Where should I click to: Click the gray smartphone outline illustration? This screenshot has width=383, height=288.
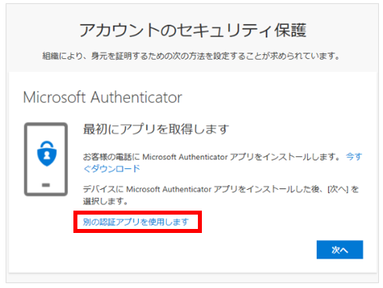pos(45,160)
